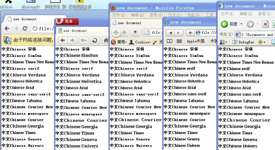Click the green 后退 back button in IE
This screenshot has height=150, width=275.
229,24
